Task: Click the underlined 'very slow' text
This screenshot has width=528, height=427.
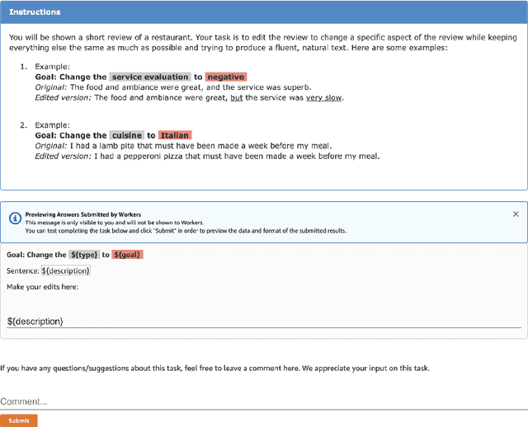Action: tap(323, 97)
